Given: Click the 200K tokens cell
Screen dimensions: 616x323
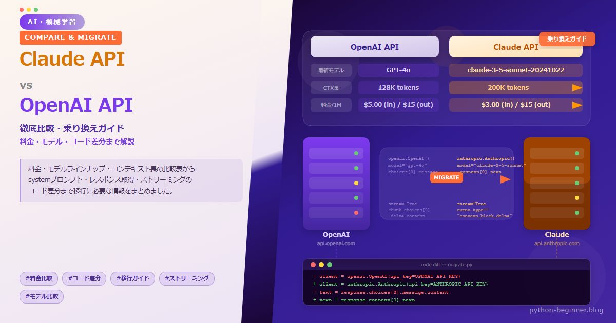Looking at the screenshot, I should 516,88.
